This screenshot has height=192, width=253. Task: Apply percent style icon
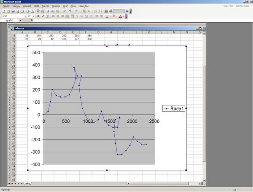point(77,16)
